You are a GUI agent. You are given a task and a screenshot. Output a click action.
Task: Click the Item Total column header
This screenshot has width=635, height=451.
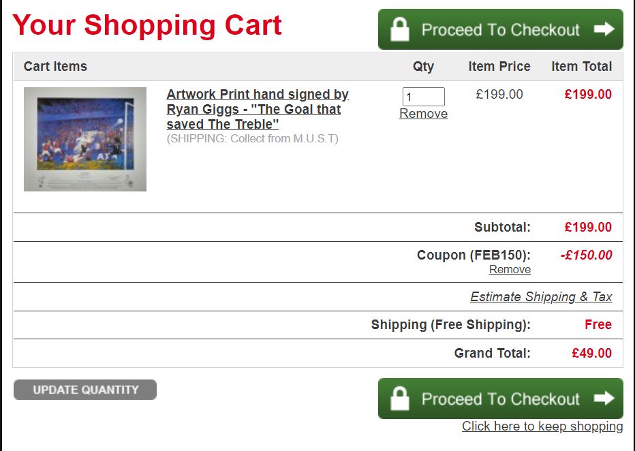[x=581, y=66]
